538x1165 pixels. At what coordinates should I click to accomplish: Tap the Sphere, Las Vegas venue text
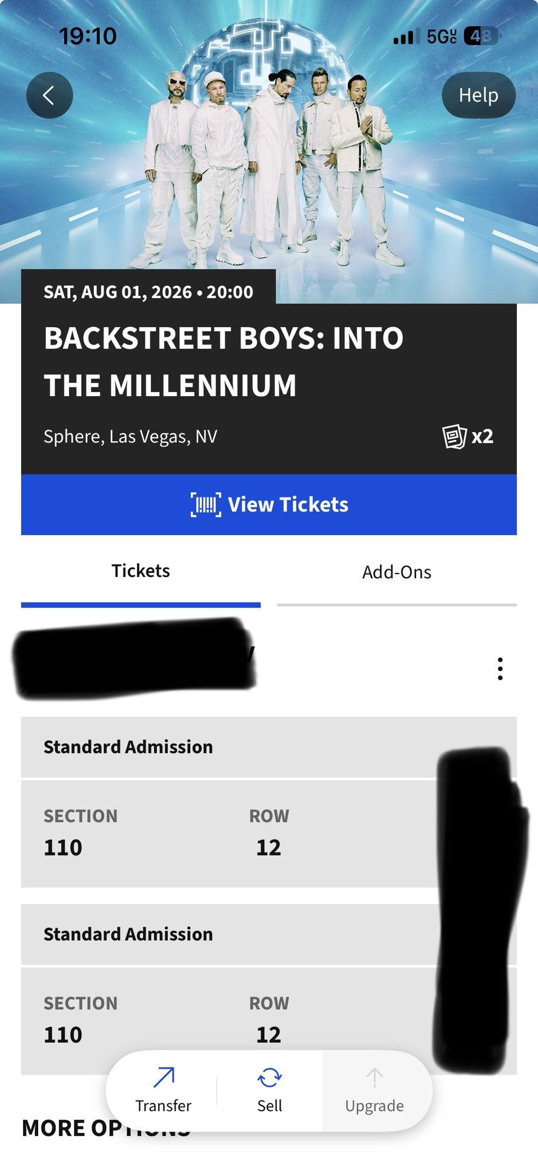(130, 437)
